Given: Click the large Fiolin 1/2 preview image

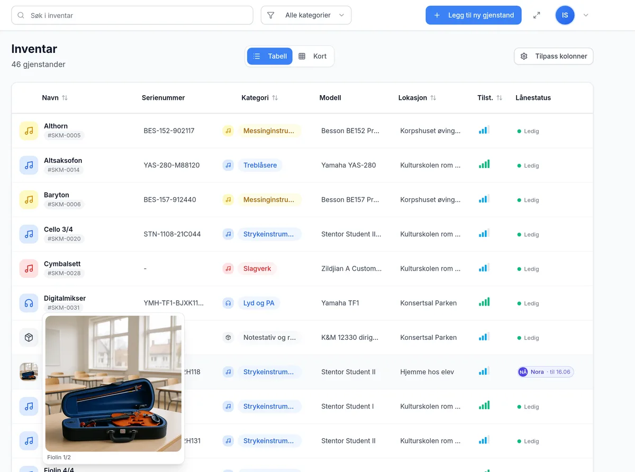Looking at the screenshot, I should 113,384.
